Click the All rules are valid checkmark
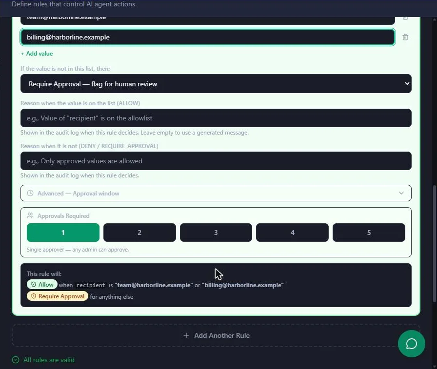This screenshot has height=369, width=437. 16,360
